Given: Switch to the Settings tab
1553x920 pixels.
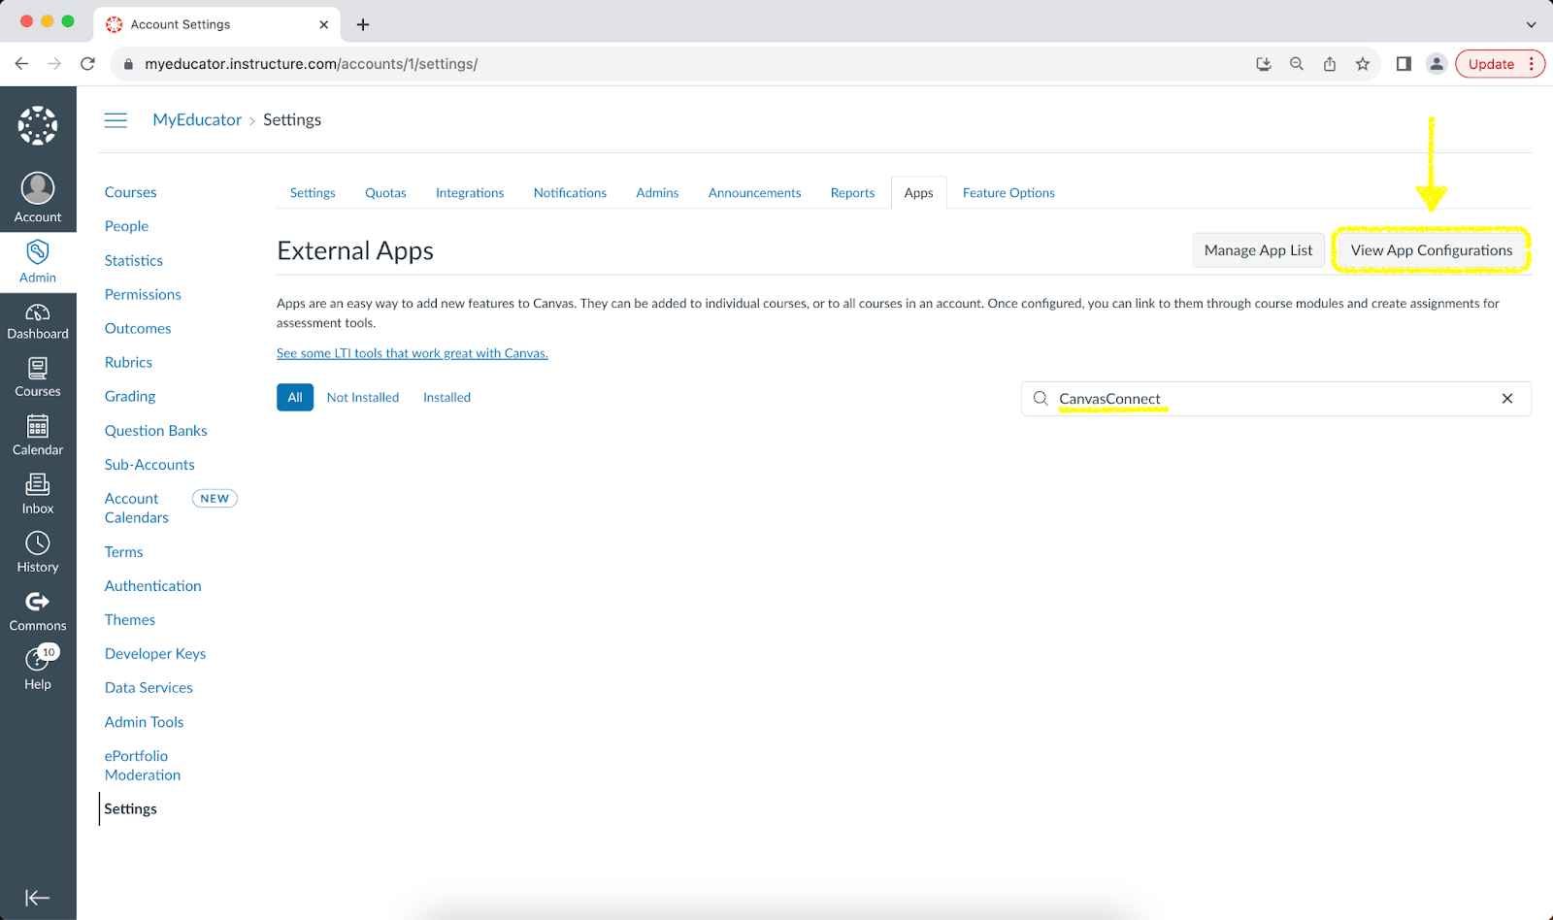Looking at the screenshot, I should (313, 193).
